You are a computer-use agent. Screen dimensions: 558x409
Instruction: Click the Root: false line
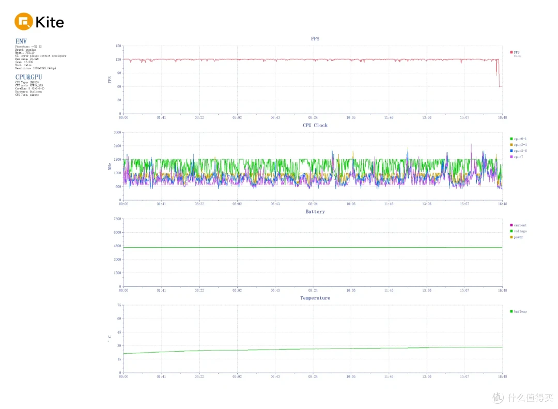(x=23, y=65)
